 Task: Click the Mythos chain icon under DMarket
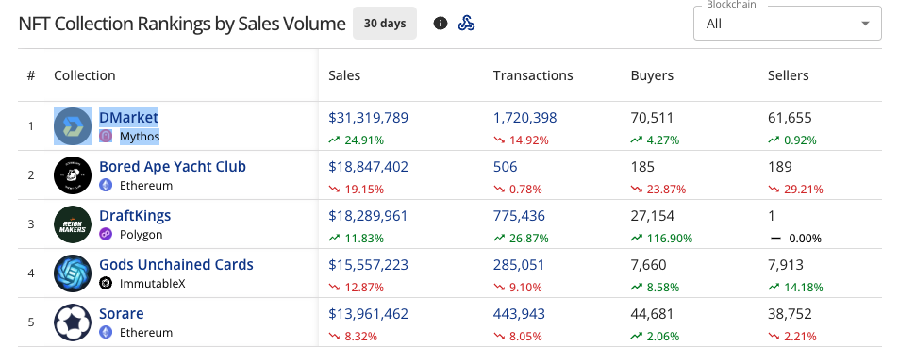click(106, 137)
